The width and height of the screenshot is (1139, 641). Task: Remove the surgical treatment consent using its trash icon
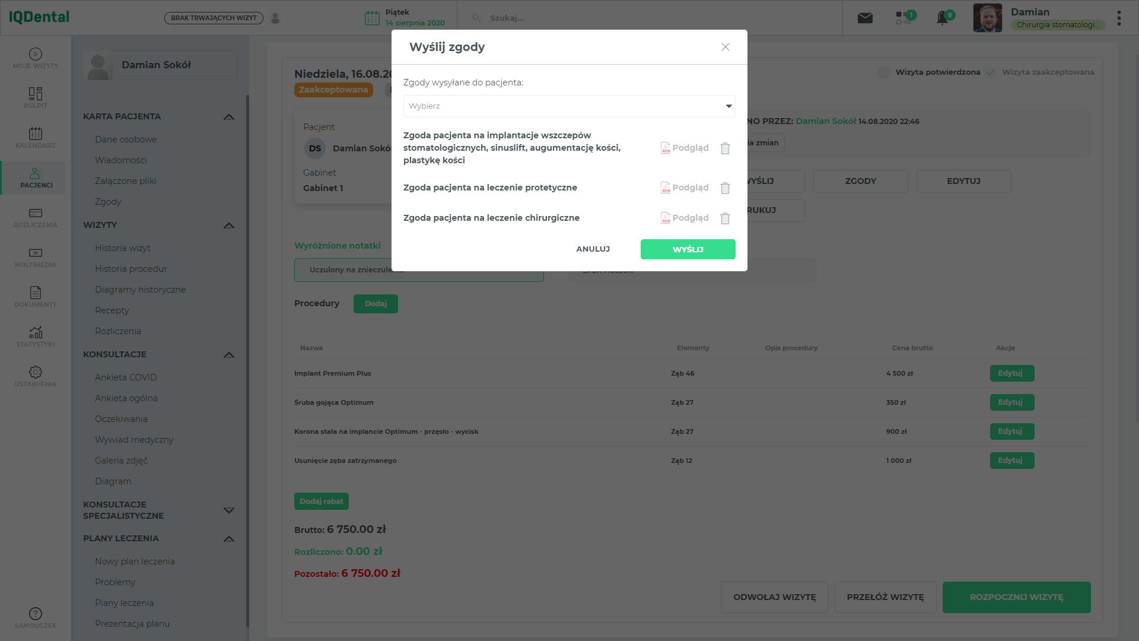(x=725, y=218)
